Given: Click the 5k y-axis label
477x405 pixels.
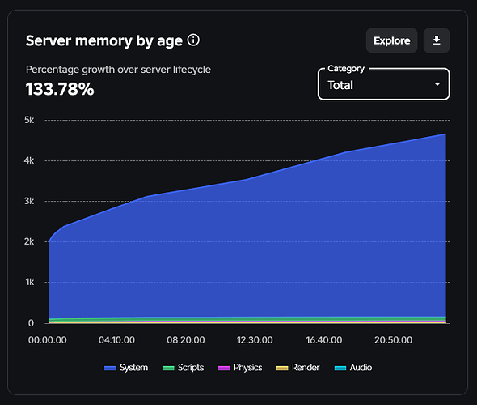Looking at the screenshot, I should (x=29, y=120).
